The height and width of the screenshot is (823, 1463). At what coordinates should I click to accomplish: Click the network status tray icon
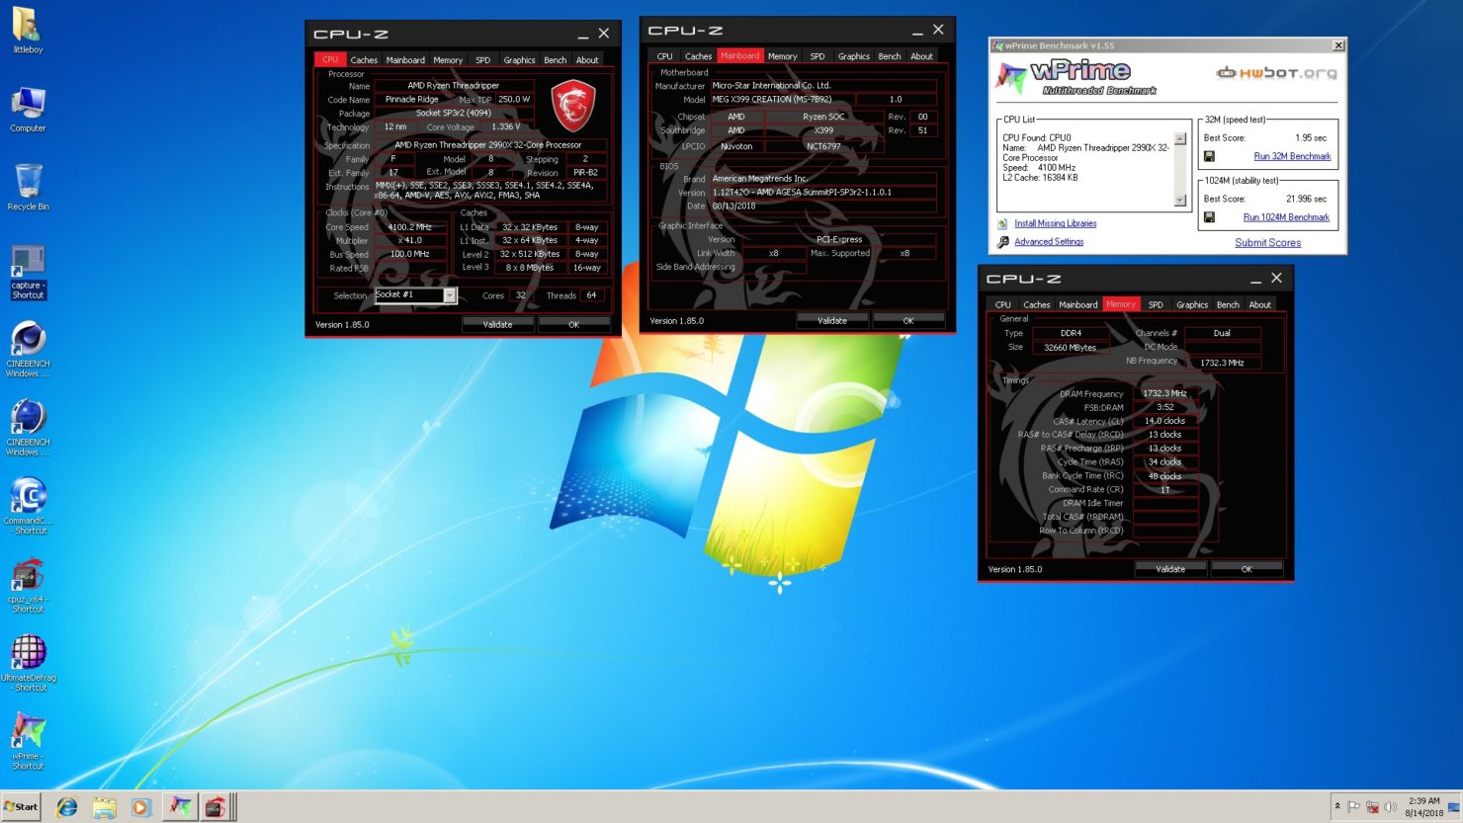[x=1372, y=806]
